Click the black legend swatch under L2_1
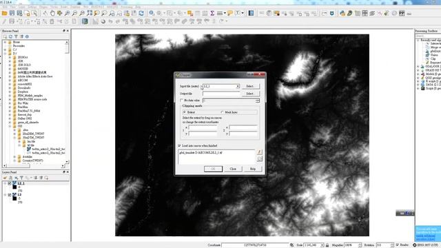Image resolution: width=441 pixels, height=248 pixels. (x=14, y=187)
